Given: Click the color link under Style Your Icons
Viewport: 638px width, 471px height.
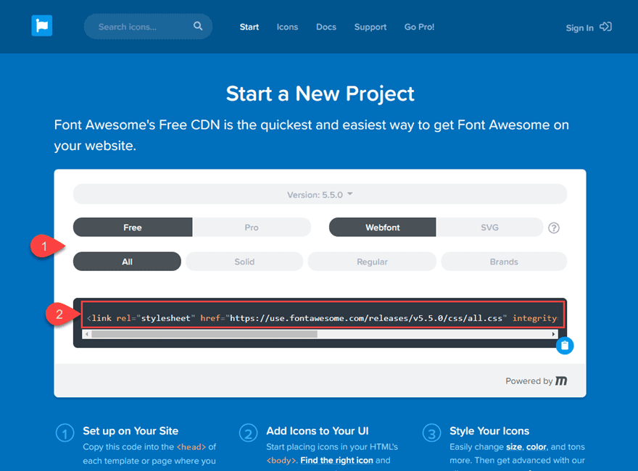Looking at the screenshot, I should coord(536,447).
